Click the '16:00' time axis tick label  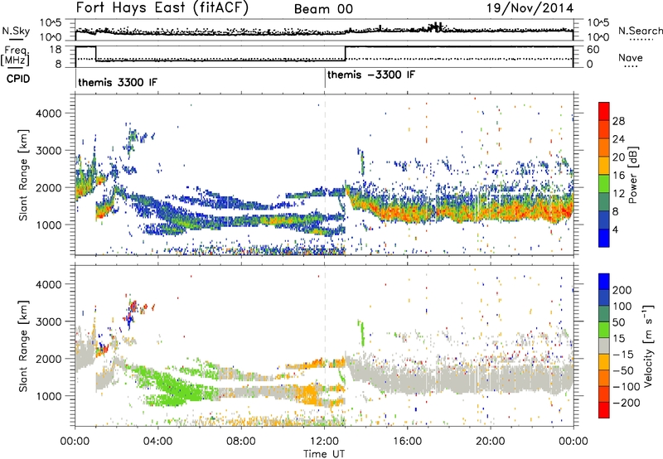pos(408,442)
